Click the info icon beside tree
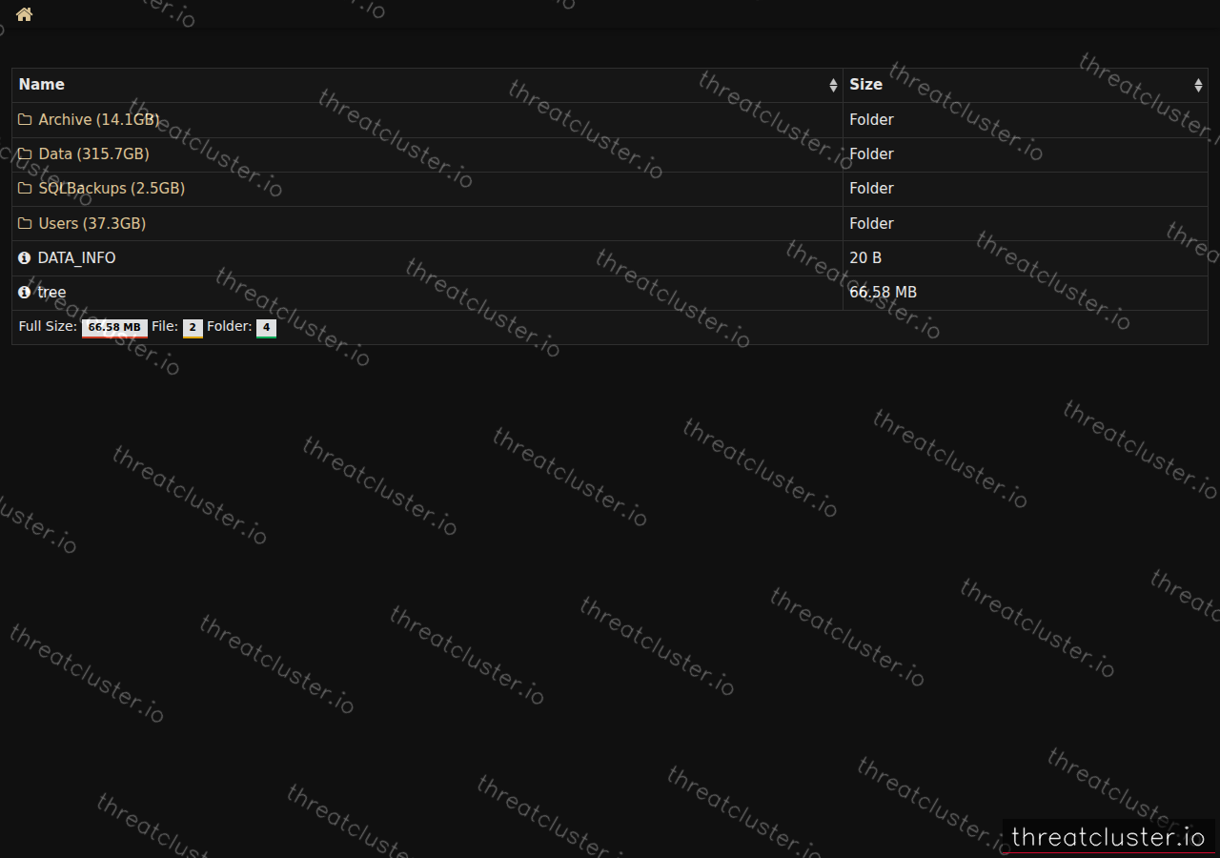This screenshot has width=1220, height=858. (x=25, y=293)
